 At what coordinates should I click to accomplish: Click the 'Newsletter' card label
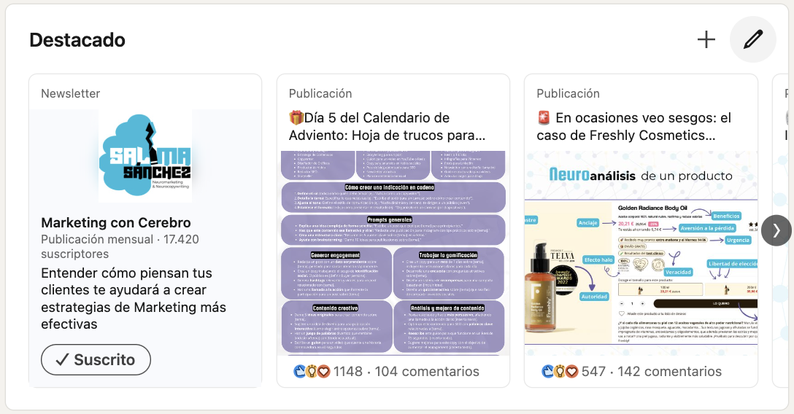[70, 93]
